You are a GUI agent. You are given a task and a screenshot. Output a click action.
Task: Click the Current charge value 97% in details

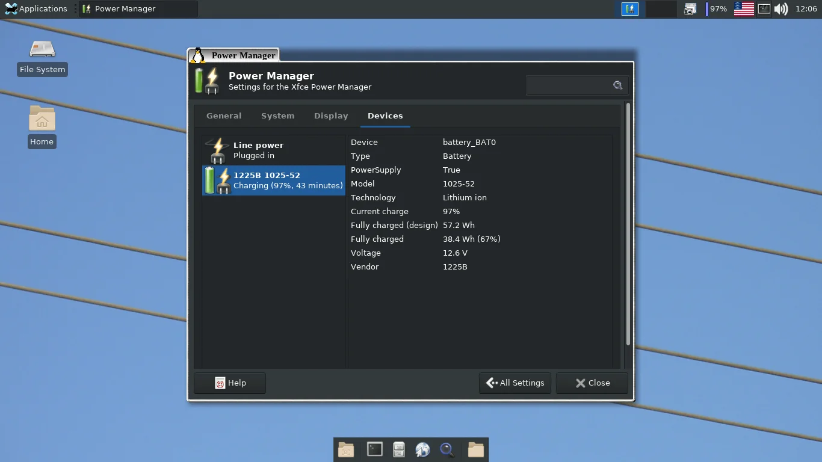coord(451,212)
